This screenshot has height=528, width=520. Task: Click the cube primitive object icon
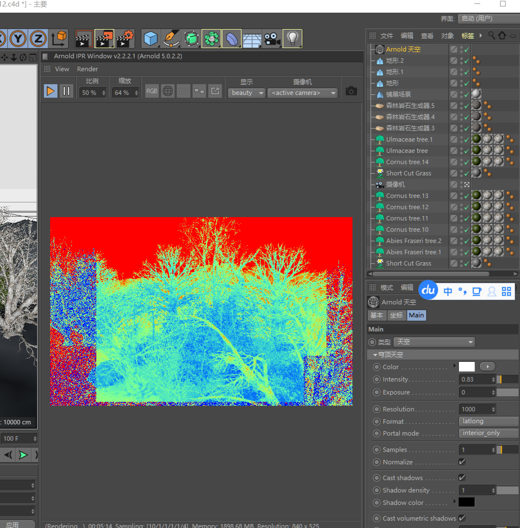coord(151,39)
